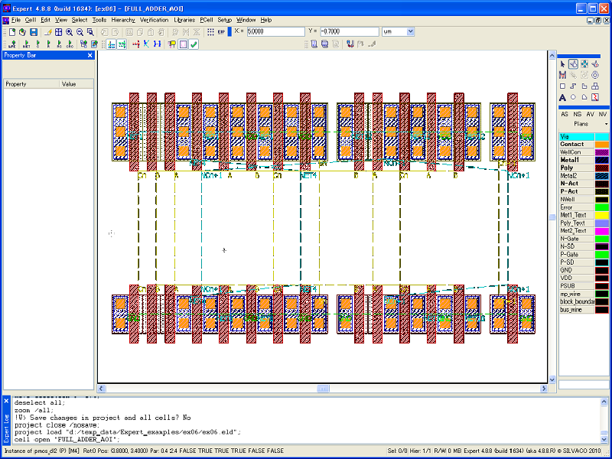Expand the Plans dropdown arrow
Image resolution: width=612 pixels, height=459 pixels.
605,124
